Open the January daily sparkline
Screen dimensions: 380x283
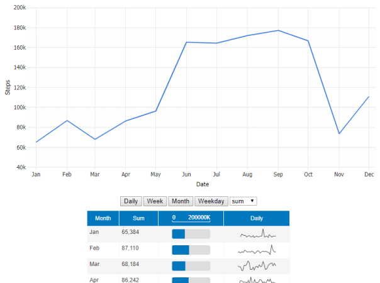[257, 234]
